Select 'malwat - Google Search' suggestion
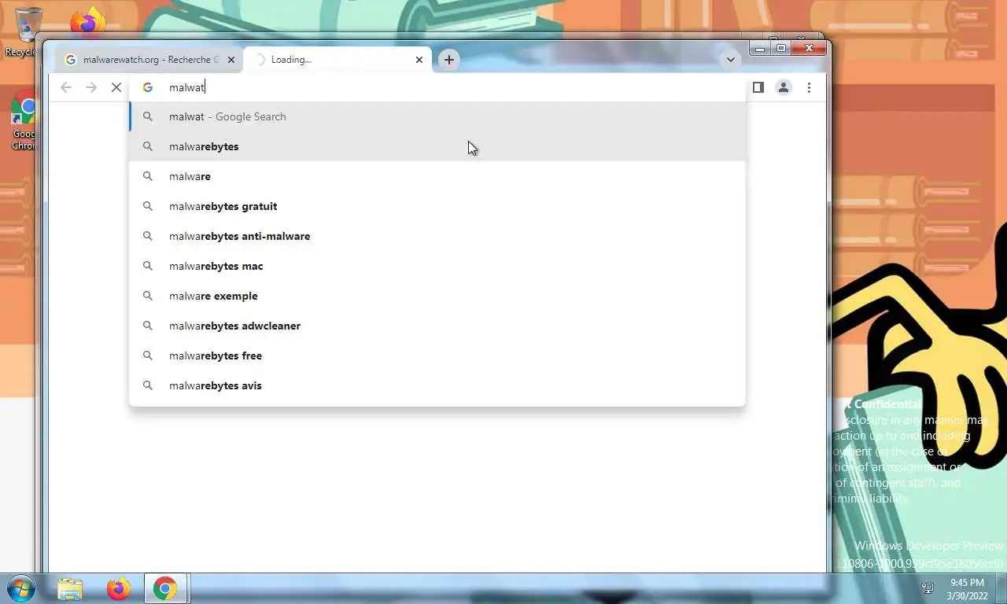The height and width of the screenshot is (604, 1007). point(437,116)
